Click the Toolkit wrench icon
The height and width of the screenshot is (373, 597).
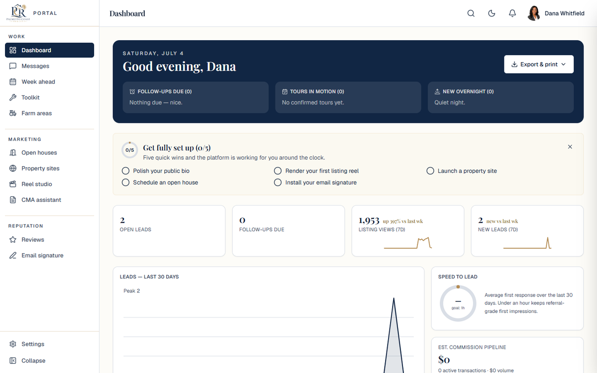[13, 97]
